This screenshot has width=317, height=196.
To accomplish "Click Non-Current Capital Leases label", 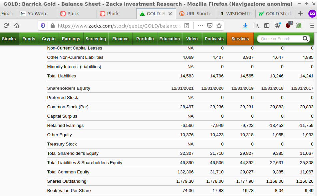I will tap(75, 48).
